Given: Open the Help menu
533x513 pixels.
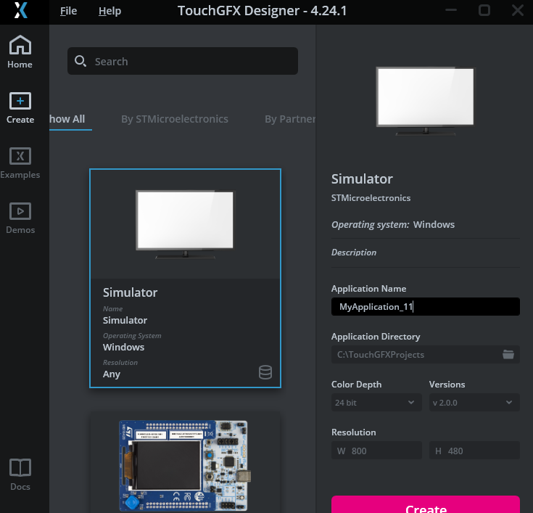Looking at the screenshot, I should [x=110, y=11].
